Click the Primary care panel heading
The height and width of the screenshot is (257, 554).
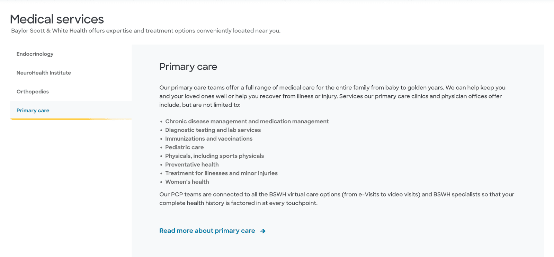pyautogui.click(x=188, y=67)
